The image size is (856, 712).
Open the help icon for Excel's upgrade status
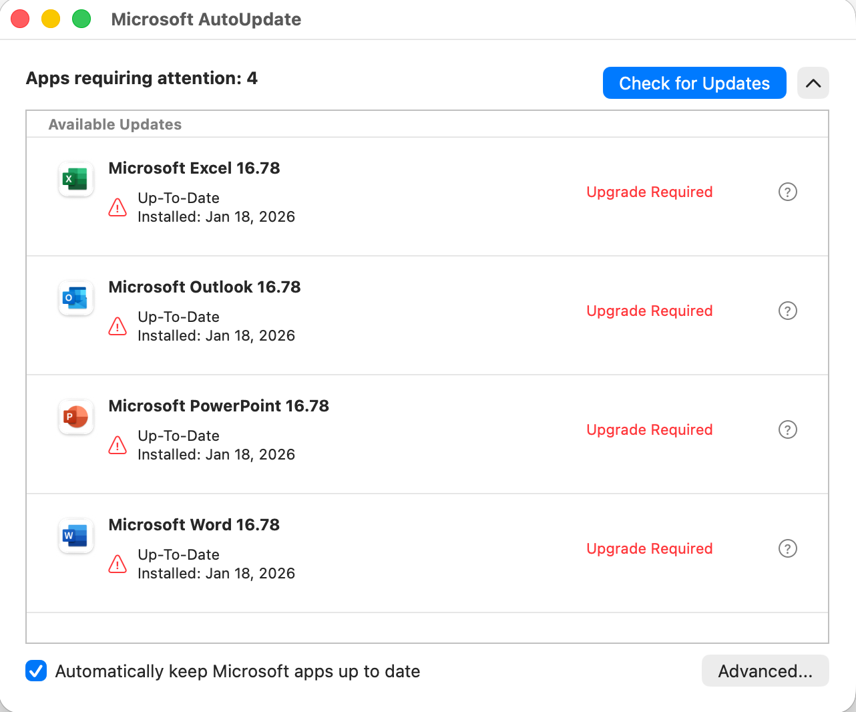(x=787, y=192)
